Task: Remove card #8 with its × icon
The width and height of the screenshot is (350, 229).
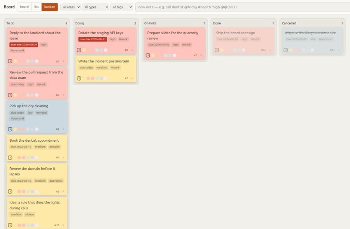Action: [63, 191]
